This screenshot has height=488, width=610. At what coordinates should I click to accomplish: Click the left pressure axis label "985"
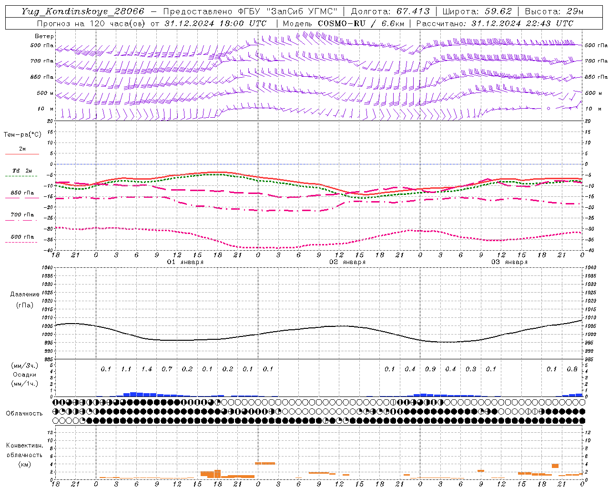[49, 359]
